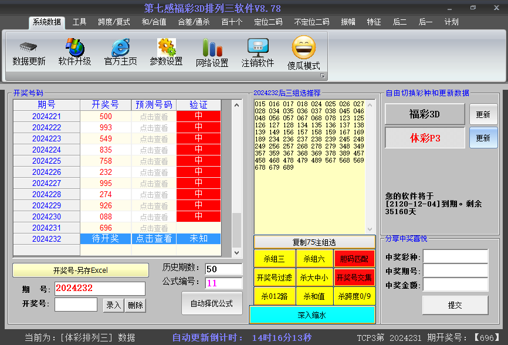
Task: Click the 杀大中小 button
Action: 314,278
